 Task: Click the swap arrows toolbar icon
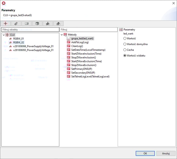(x=16, y=24)
